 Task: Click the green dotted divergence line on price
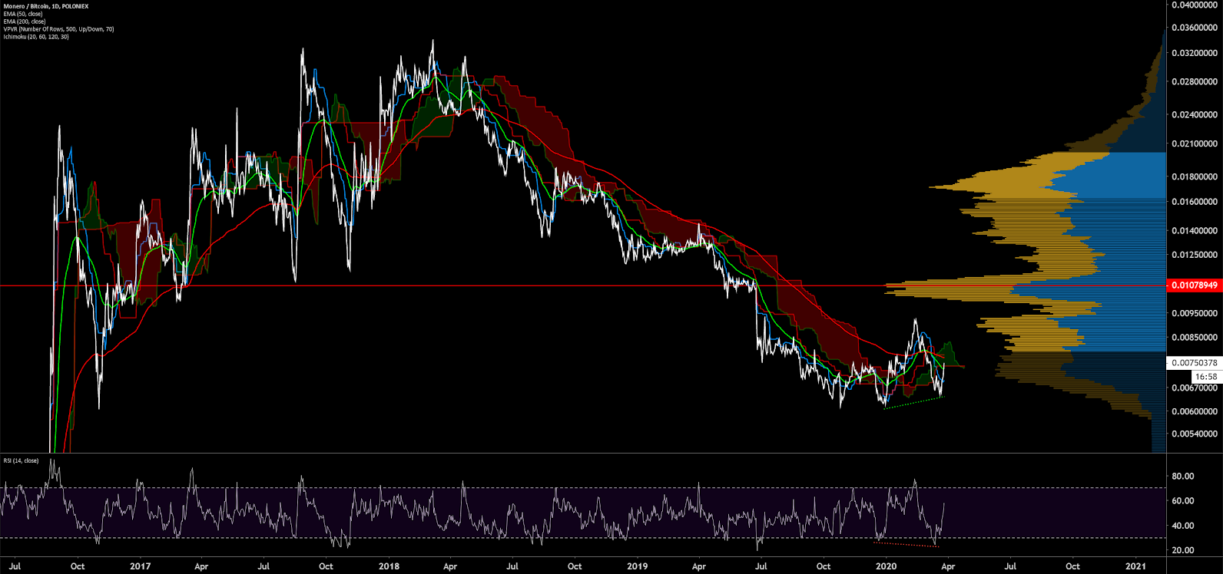coord(913,403)
